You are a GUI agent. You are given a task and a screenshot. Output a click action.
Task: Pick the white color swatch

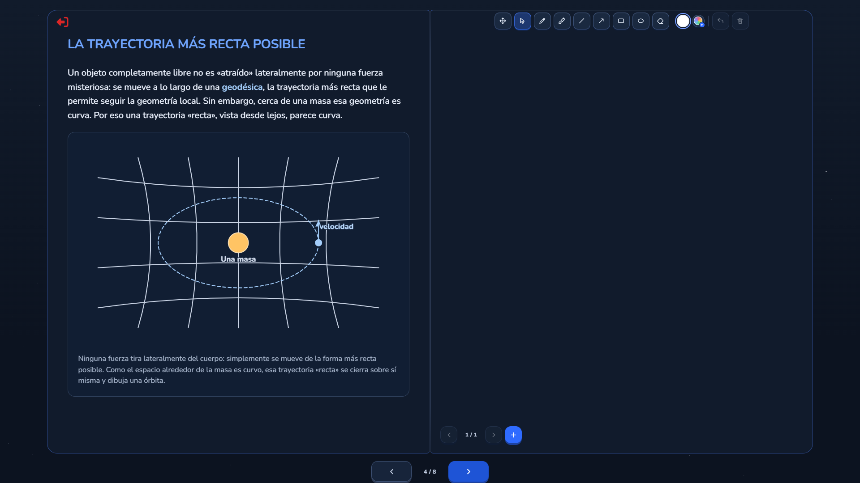[683, 21]
